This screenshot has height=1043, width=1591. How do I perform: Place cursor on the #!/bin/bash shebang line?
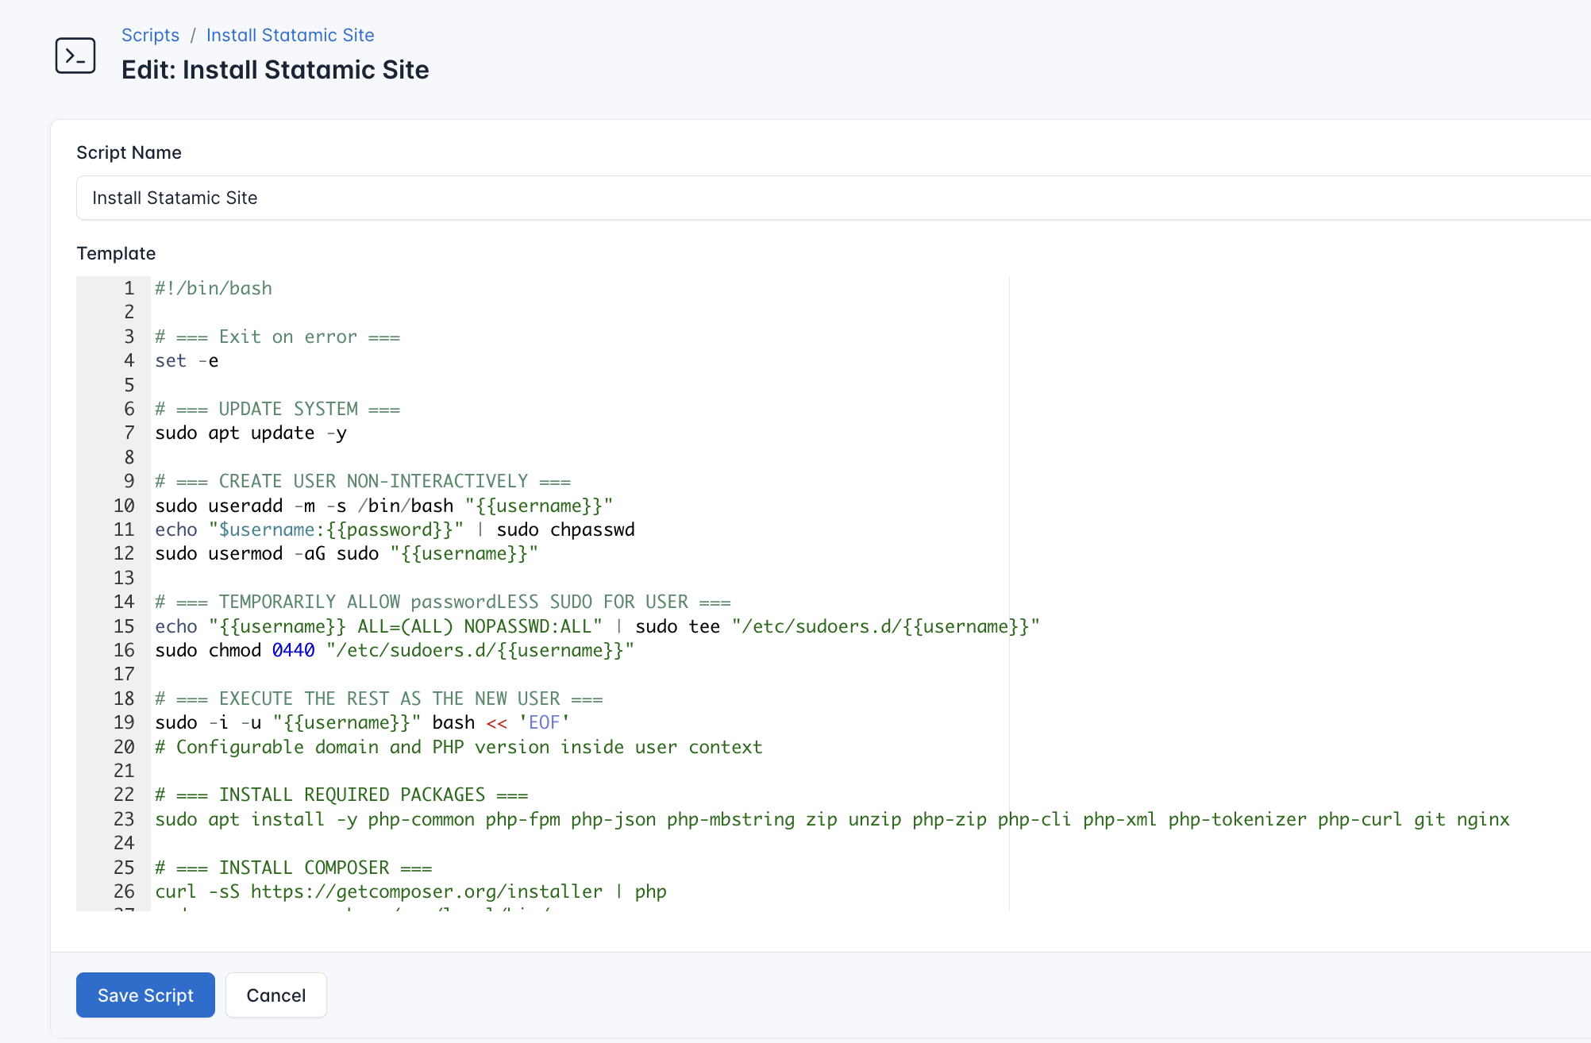(213, 288)
